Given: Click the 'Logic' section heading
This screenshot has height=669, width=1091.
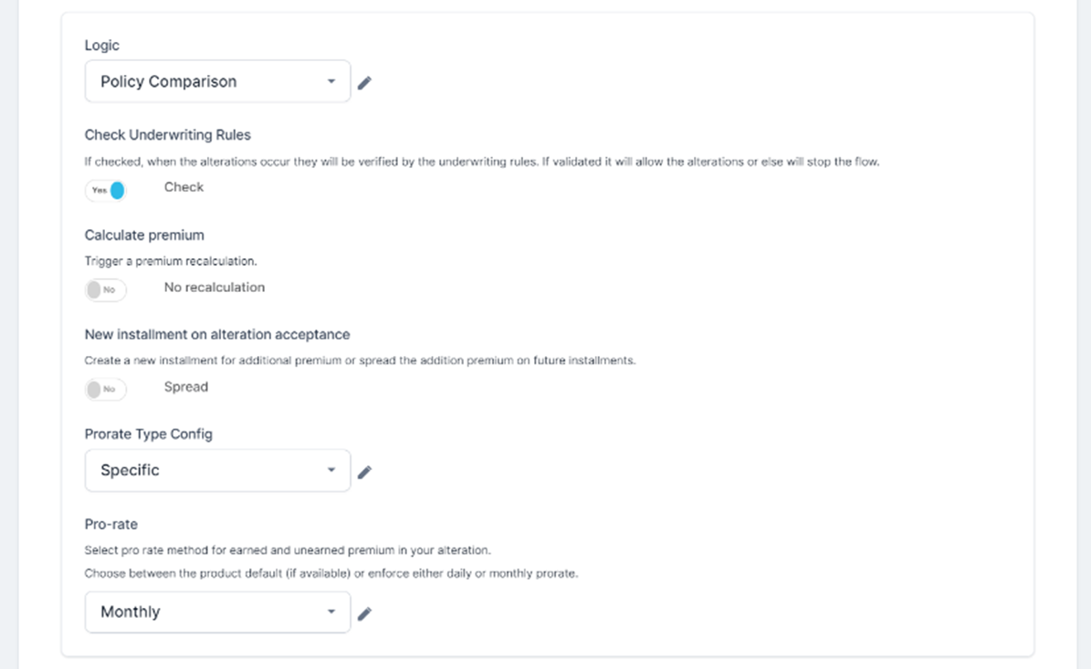Looking at the screenshot, I should click(x=101, y=46).
